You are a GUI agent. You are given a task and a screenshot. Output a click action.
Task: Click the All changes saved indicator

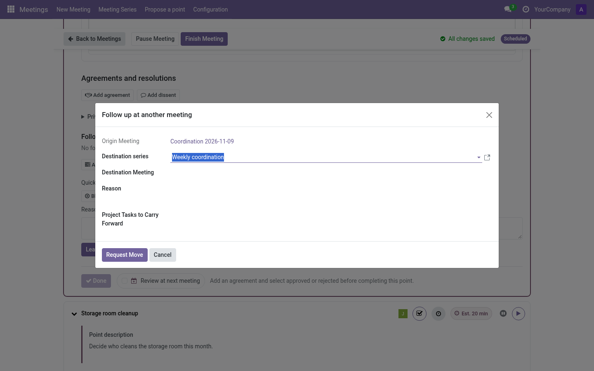click(x=467, y=39)
